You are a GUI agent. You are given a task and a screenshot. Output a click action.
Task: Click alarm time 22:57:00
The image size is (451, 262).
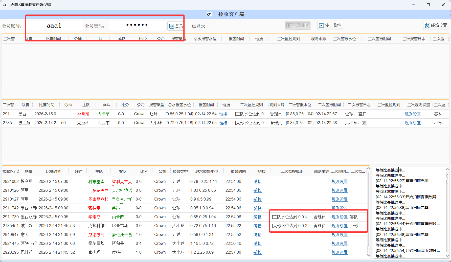point(233,252)
